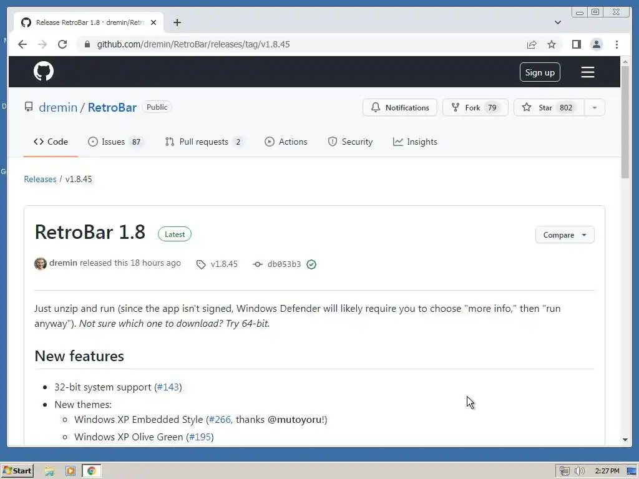The height and width of the screenshot is (479, 639).
Task: Open the v1.8.45 tag link
Action: tap(224, 264)
